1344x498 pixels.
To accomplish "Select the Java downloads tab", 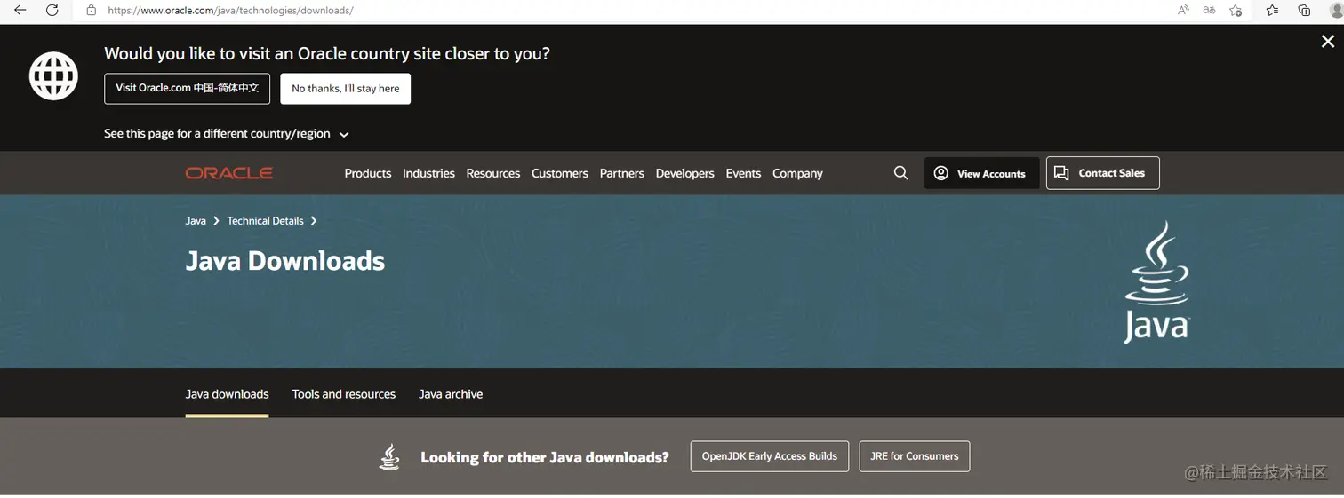I will tap(227, 394).
